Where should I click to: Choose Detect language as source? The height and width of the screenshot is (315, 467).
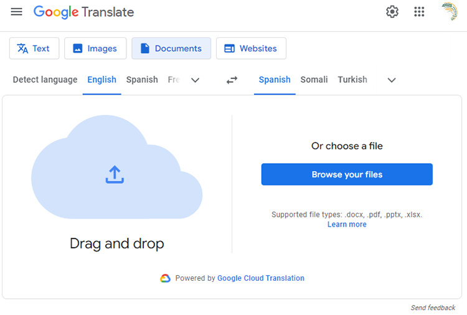45,80
